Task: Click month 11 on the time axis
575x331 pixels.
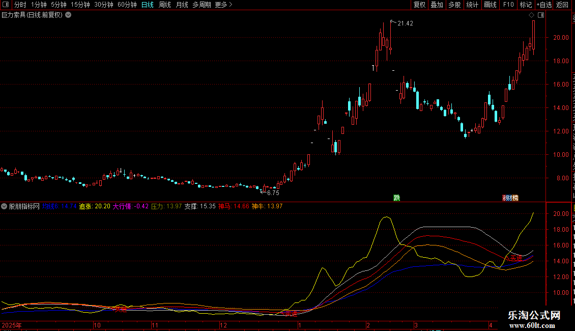Action: click(155, 325)
